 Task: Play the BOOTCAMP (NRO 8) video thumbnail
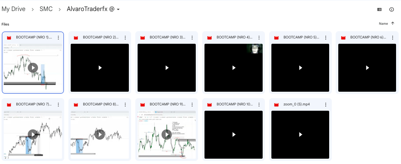tap(100, 135)
